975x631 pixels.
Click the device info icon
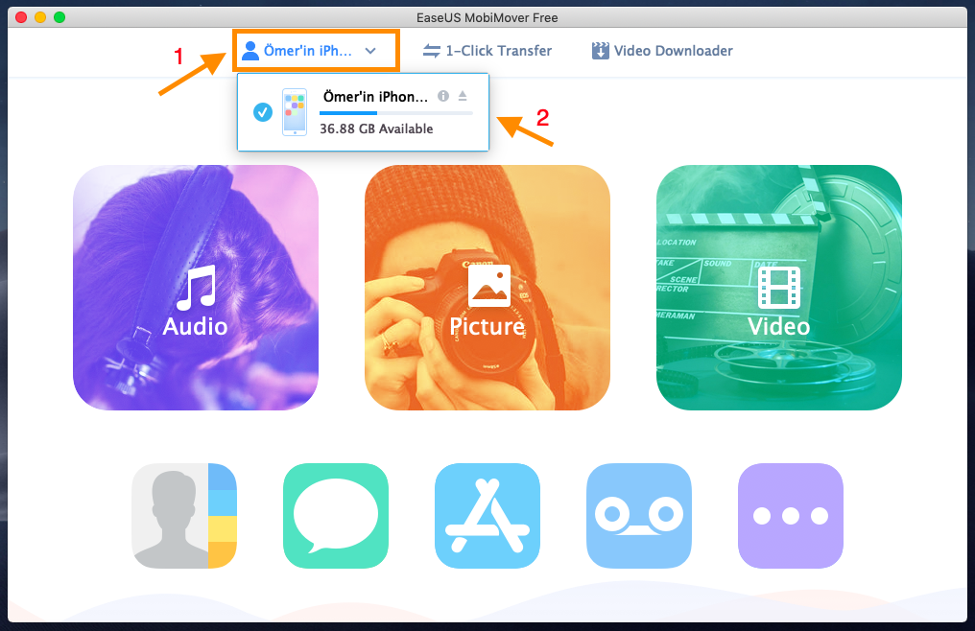[x=443, y=96]
